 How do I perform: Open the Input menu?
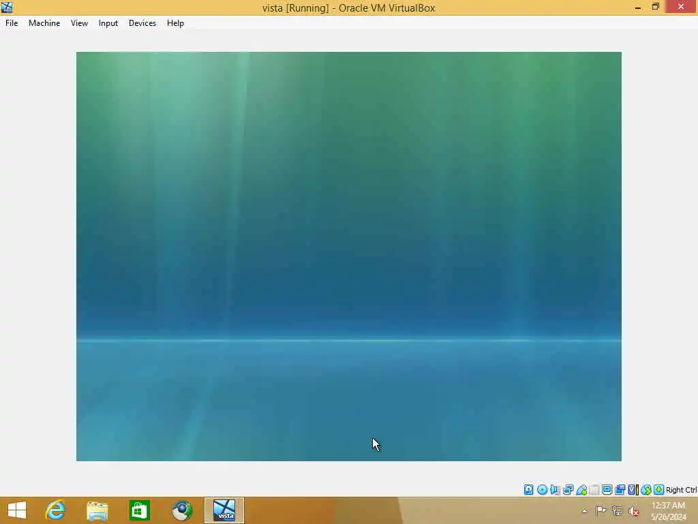(x=108, y=23)
